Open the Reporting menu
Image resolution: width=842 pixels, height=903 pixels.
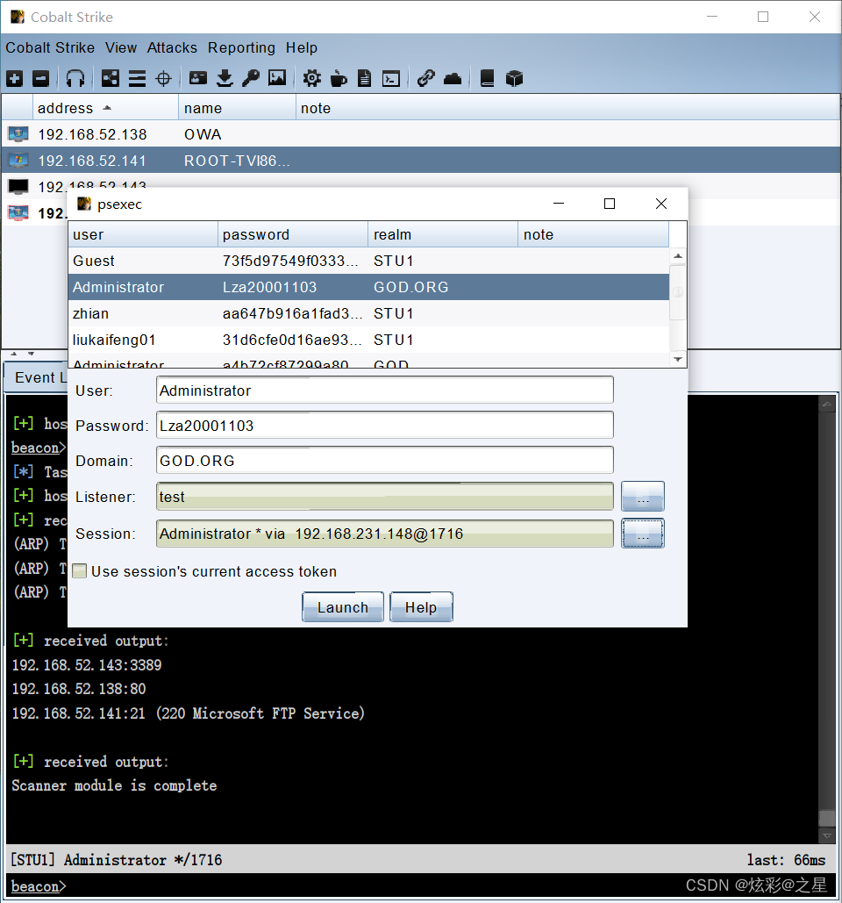click(x=241, y=47)
